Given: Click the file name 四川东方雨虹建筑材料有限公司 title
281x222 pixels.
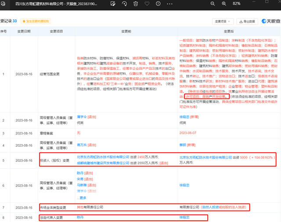Looking at the screenshot, I should click(56, 4).
